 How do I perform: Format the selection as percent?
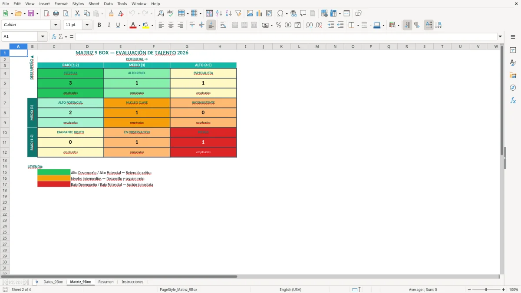click(278, 25)
